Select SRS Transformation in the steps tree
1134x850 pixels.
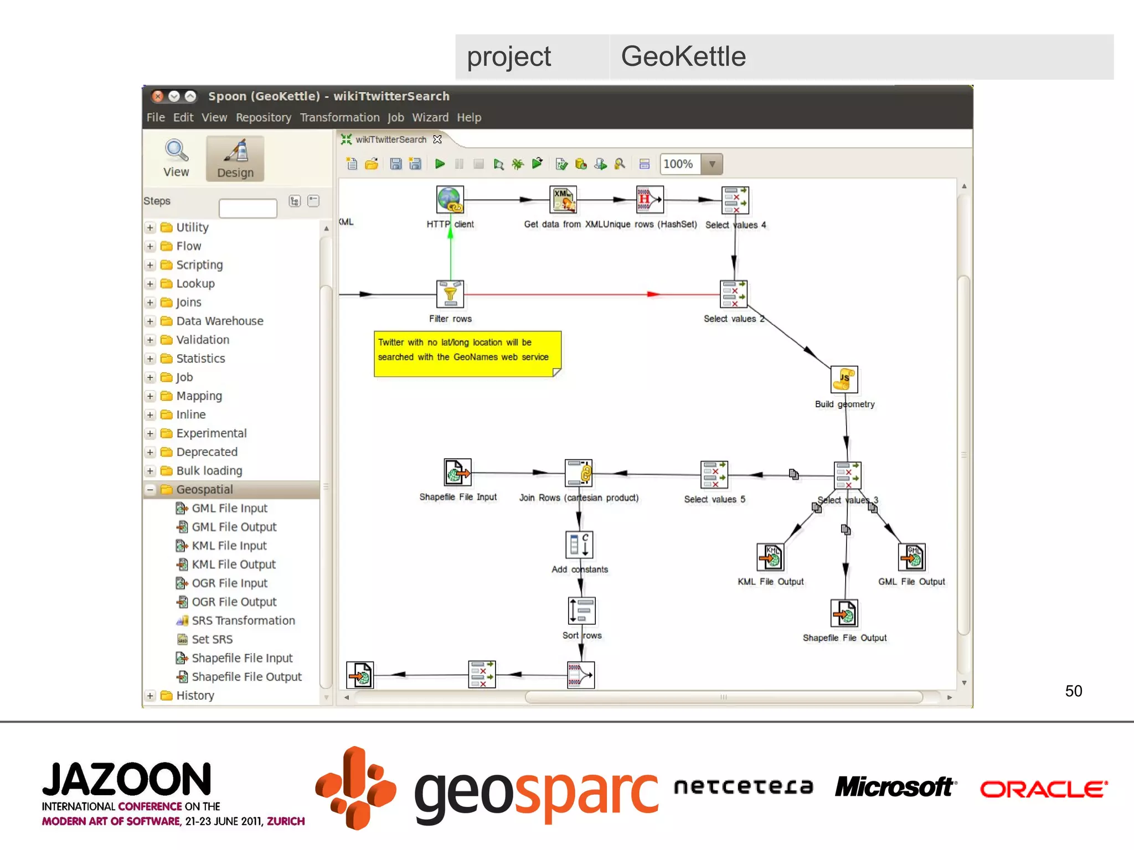pos(243,620)
